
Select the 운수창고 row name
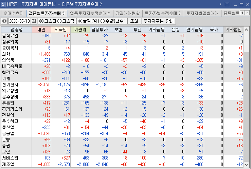coord(10,121)
